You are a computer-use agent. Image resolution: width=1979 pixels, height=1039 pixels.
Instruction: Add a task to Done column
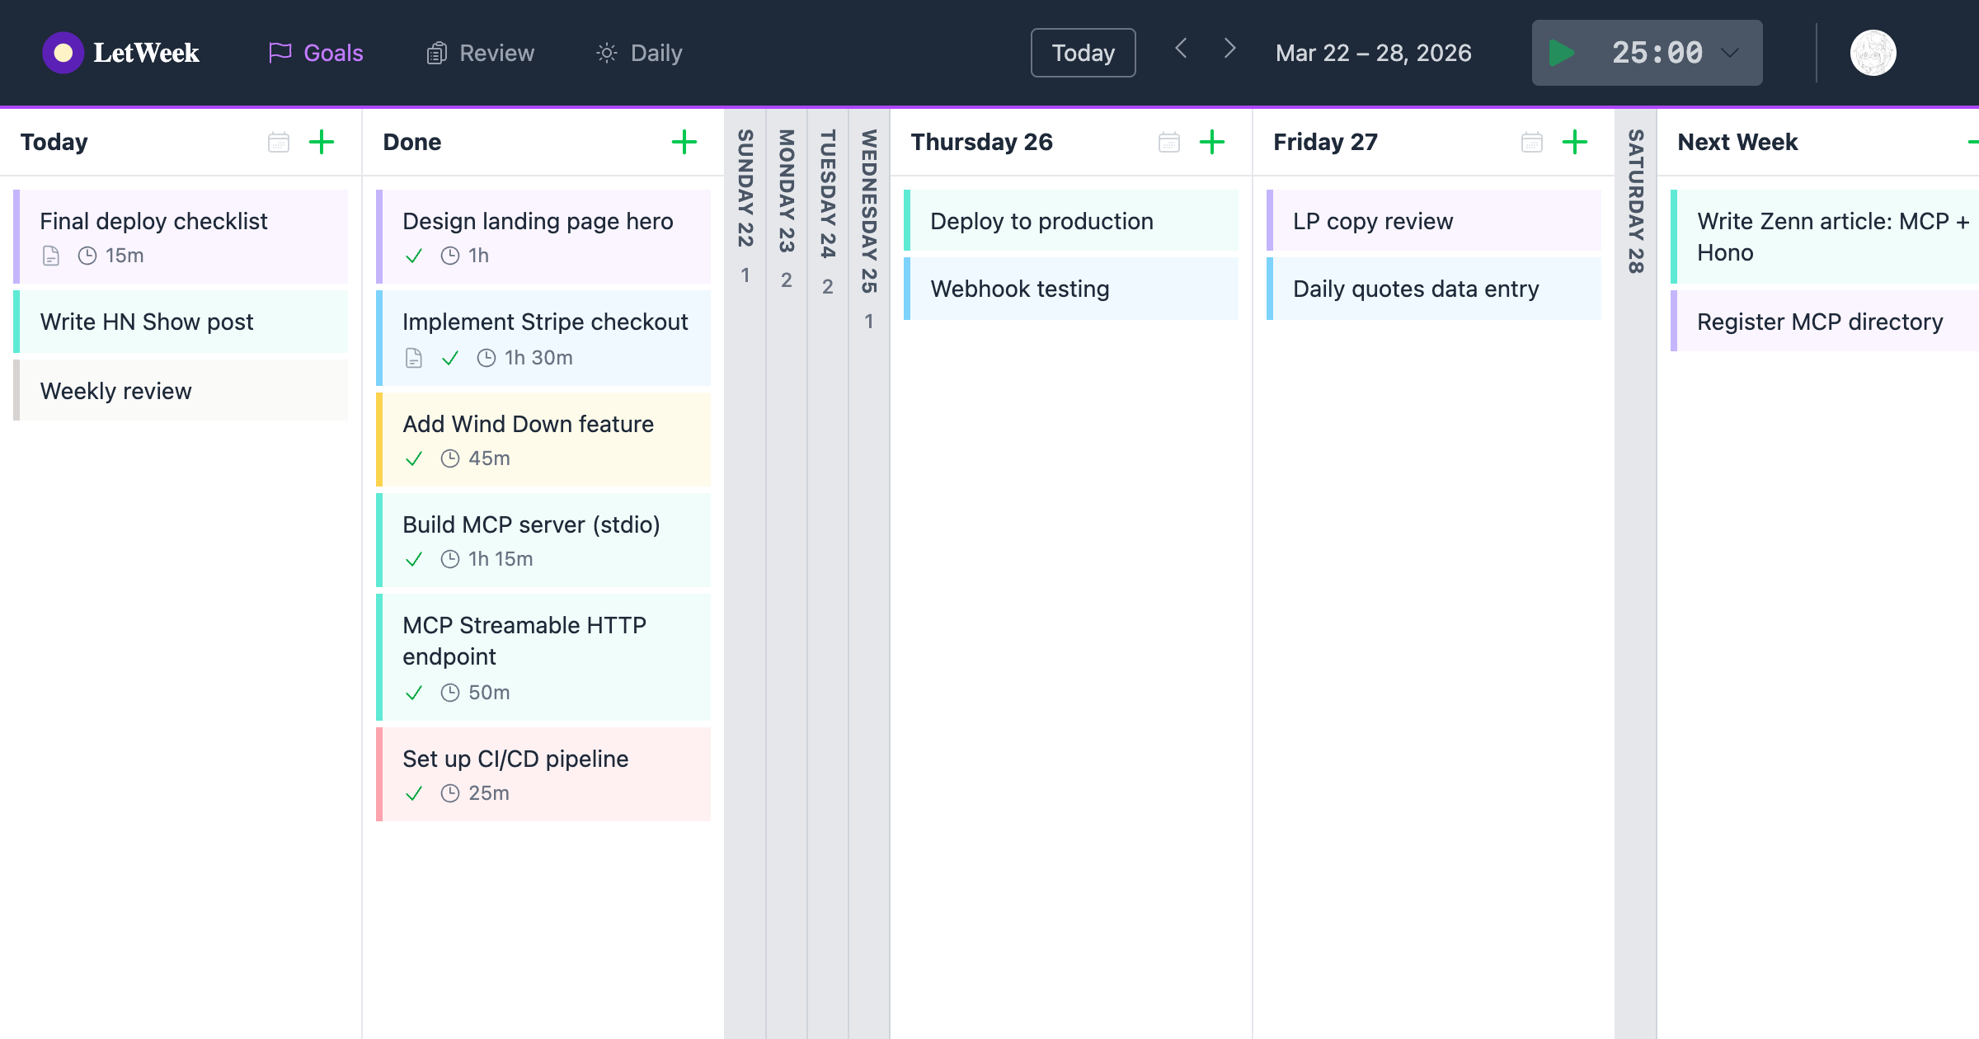(x=684, y=142)
